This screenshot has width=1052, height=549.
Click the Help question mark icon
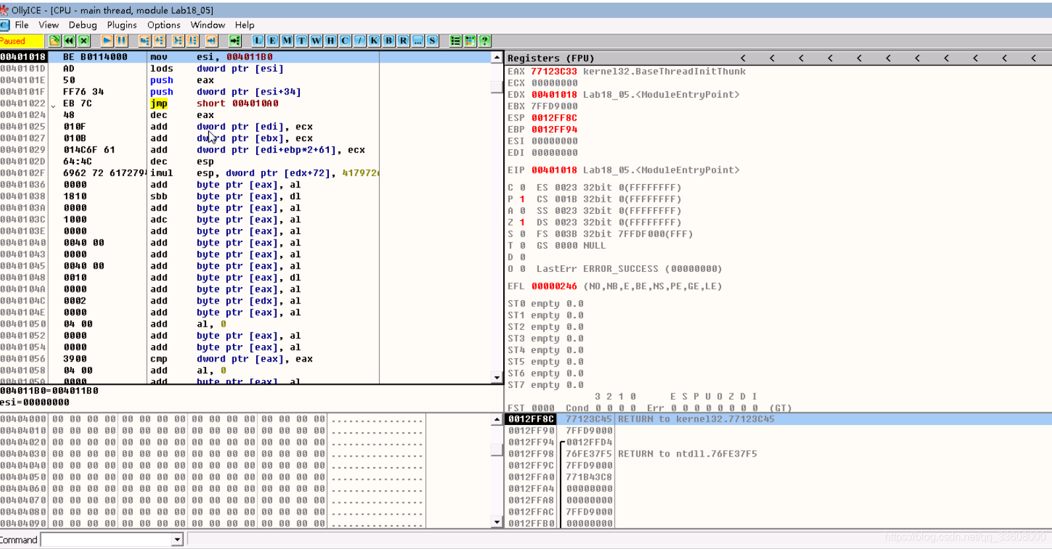[x=485, y=41]
